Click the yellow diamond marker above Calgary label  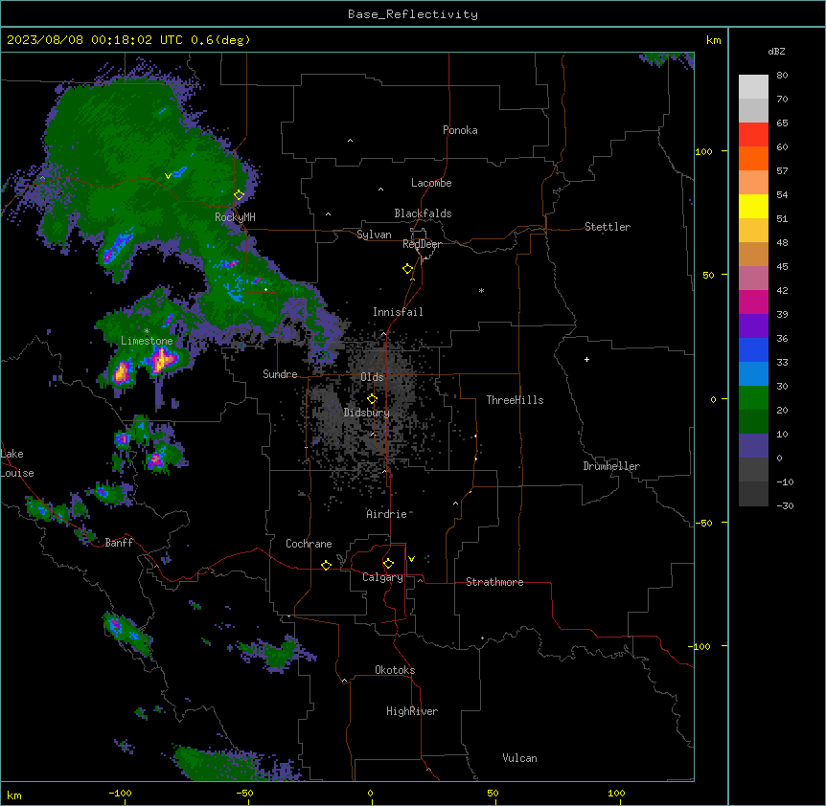point(388,564)
